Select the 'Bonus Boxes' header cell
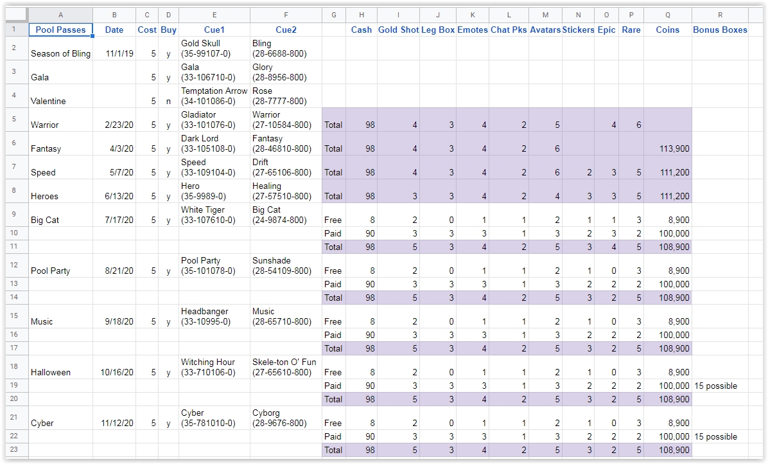The image size is (768, 464). (x=720, y=30)
